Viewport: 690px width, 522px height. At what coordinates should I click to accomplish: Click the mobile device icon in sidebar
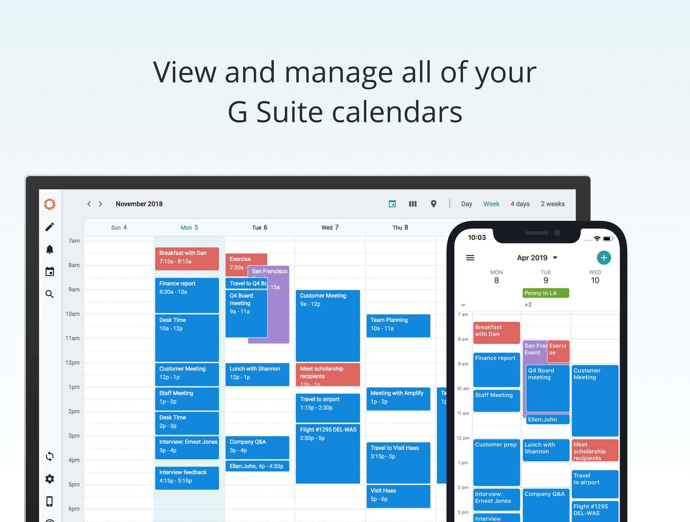pyautogui.click(x=50, y=500)
